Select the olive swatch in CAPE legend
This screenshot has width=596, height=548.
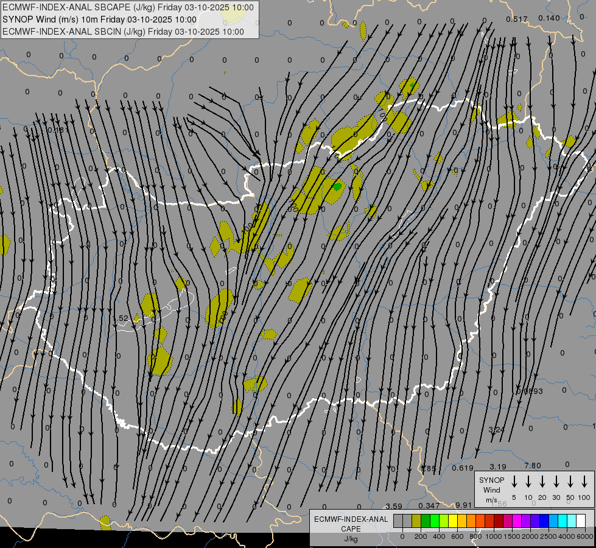pyautogui.click(x=416, y=521)
